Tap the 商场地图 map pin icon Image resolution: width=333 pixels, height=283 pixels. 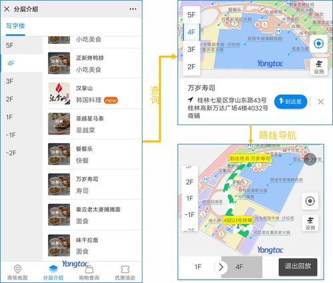coord(17,269)
